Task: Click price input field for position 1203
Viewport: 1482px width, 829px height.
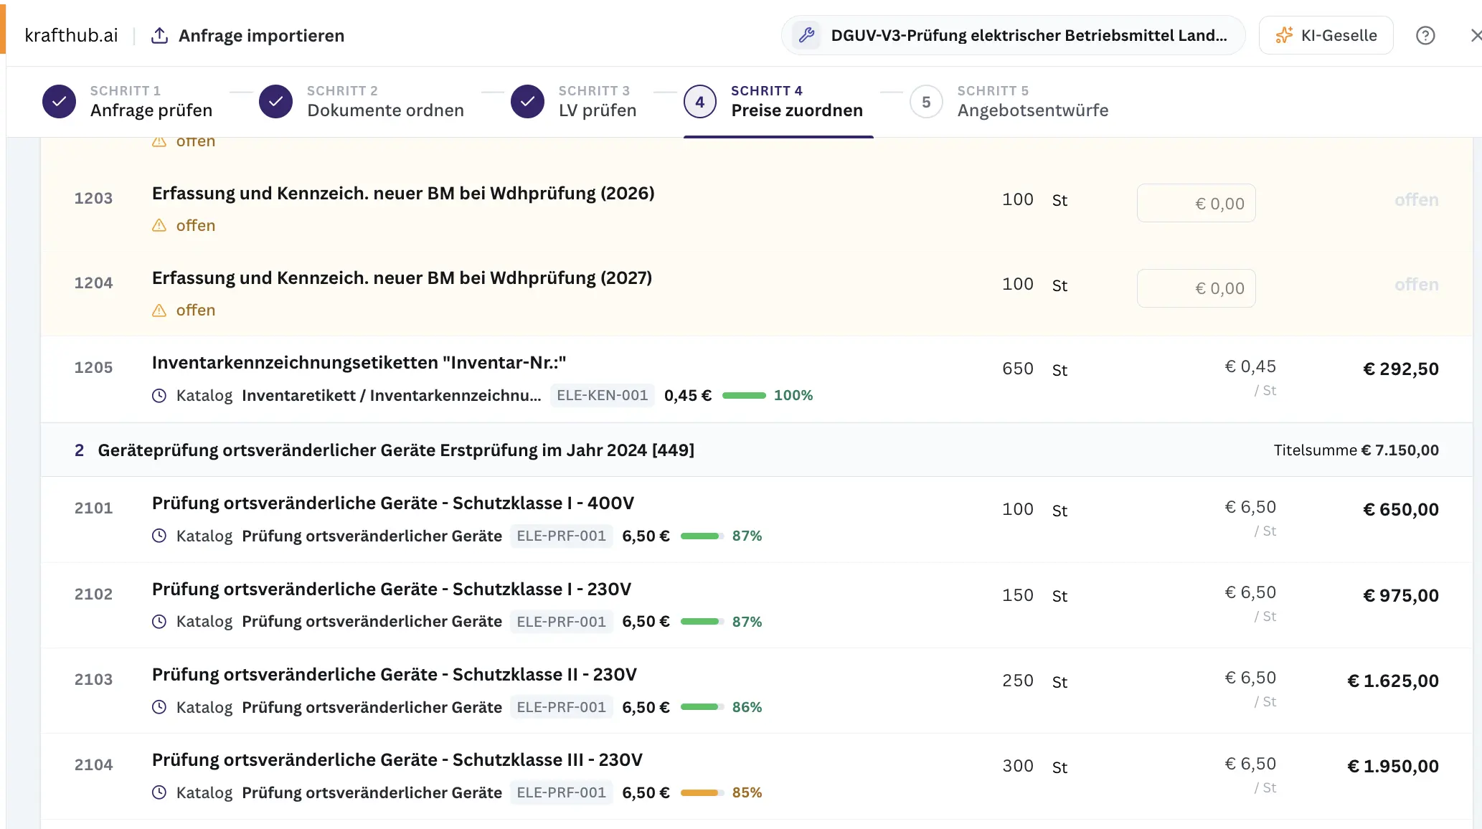Action: pos(1196,203)
